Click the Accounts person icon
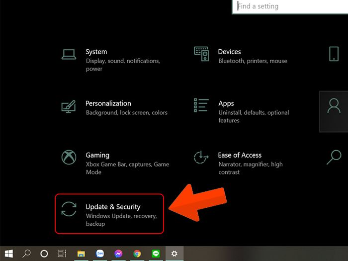The height and width of the screenshot is (261, 348). 334,106
